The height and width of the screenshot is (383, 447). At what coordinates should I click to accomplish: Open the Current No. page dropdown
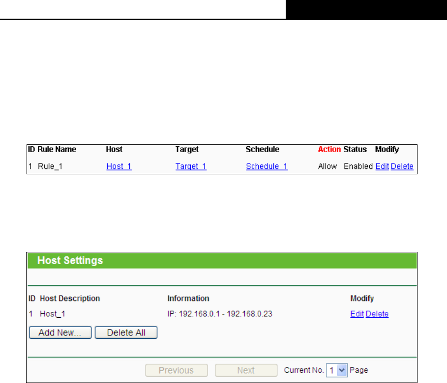337,370
